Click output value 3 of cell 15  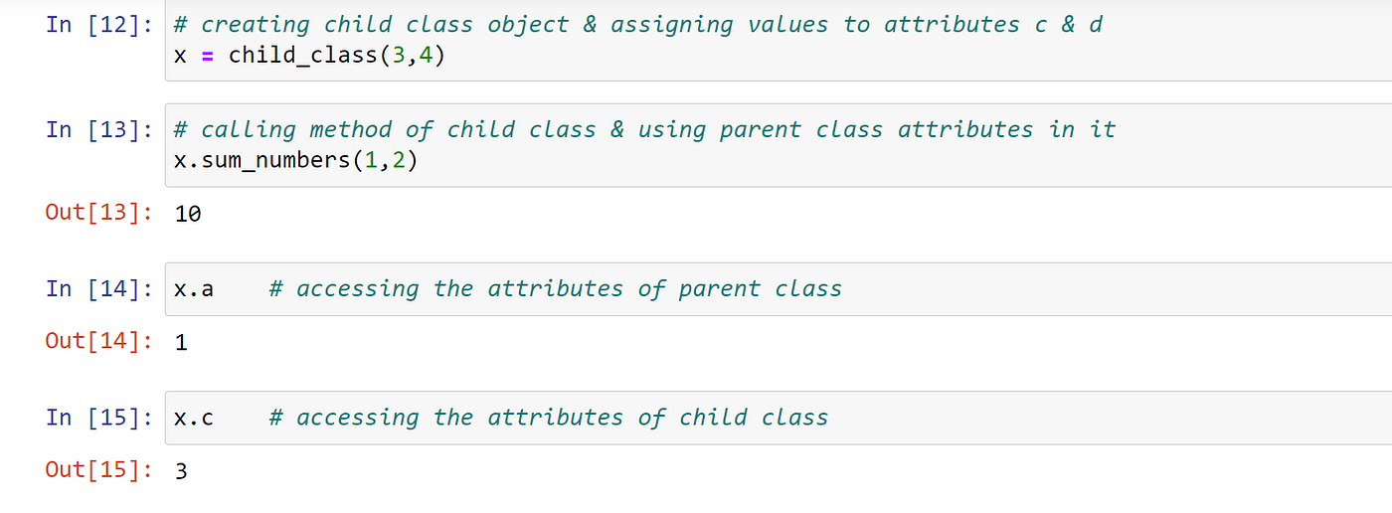point(181,470)
